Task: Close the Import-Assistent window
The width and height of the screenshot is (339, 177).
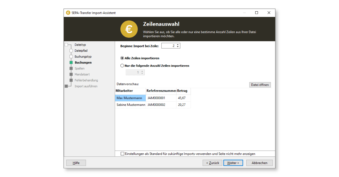Action: 269,13
